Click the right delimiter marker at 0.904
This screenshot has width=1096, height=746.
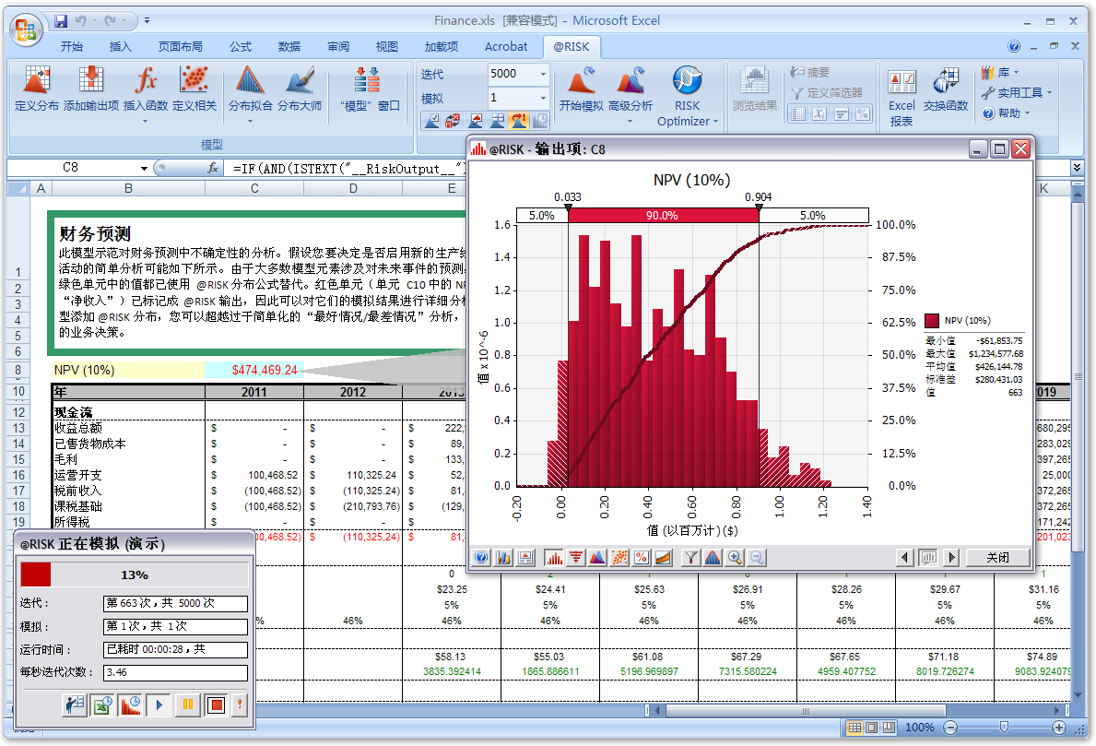760,207
